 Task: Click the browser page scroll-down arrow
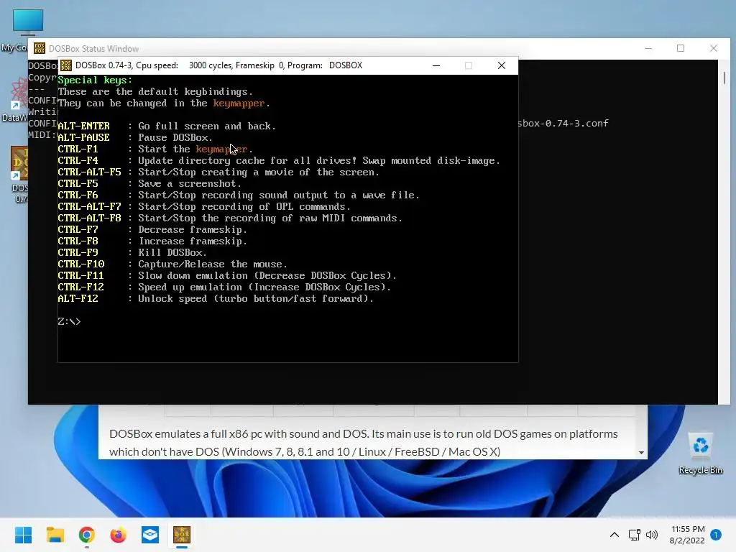click(641, 453)
